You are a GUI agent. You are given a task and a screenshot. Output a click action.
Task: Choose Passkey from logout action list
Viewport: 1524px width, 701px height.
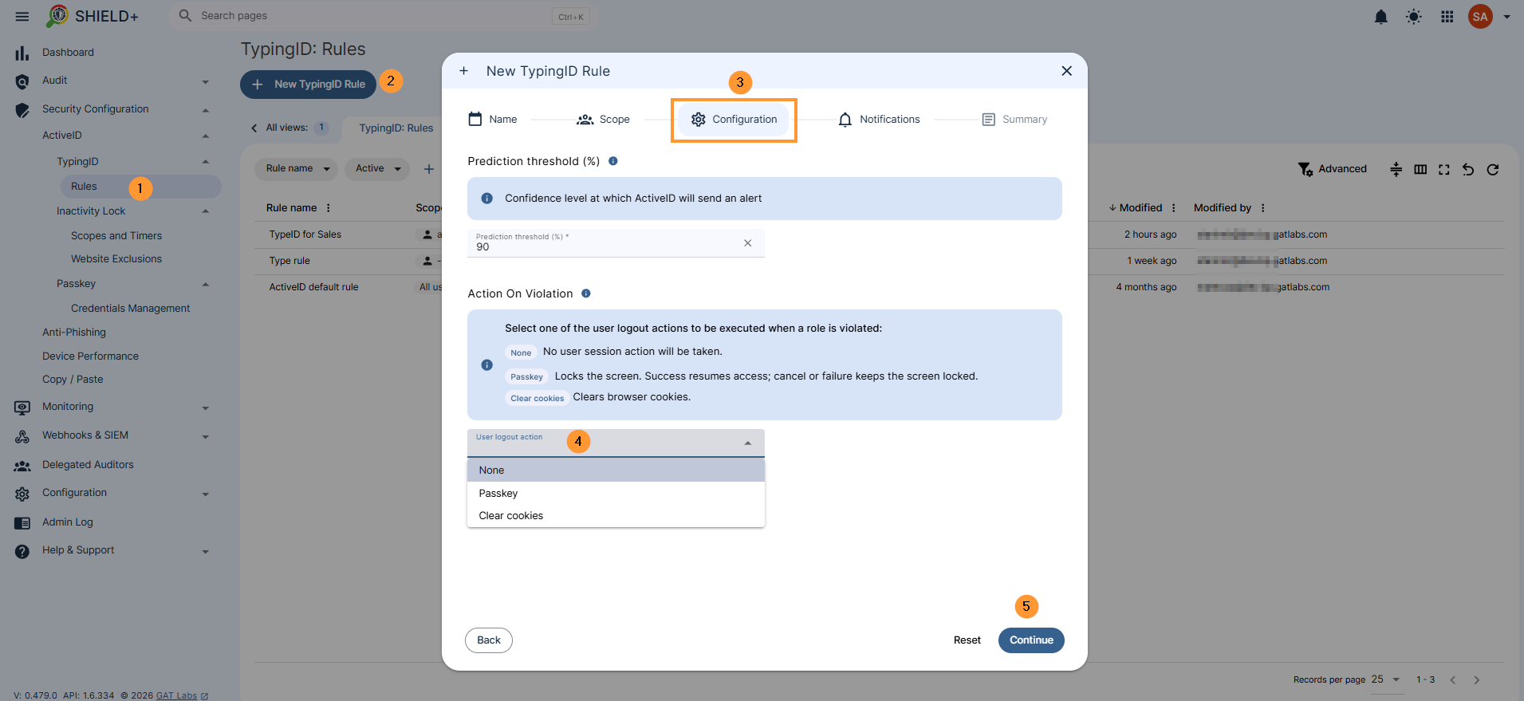click(x=616, y=494)
